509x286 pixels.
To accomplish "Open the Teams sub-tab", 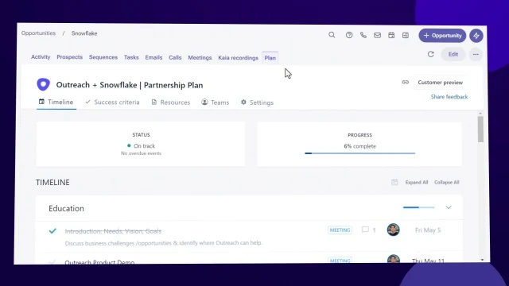I will [x=216, y=102].
